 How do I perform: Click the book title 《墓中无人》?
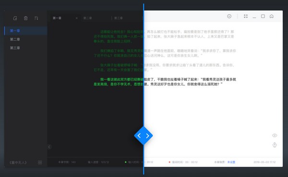click(x=18, y=163)
